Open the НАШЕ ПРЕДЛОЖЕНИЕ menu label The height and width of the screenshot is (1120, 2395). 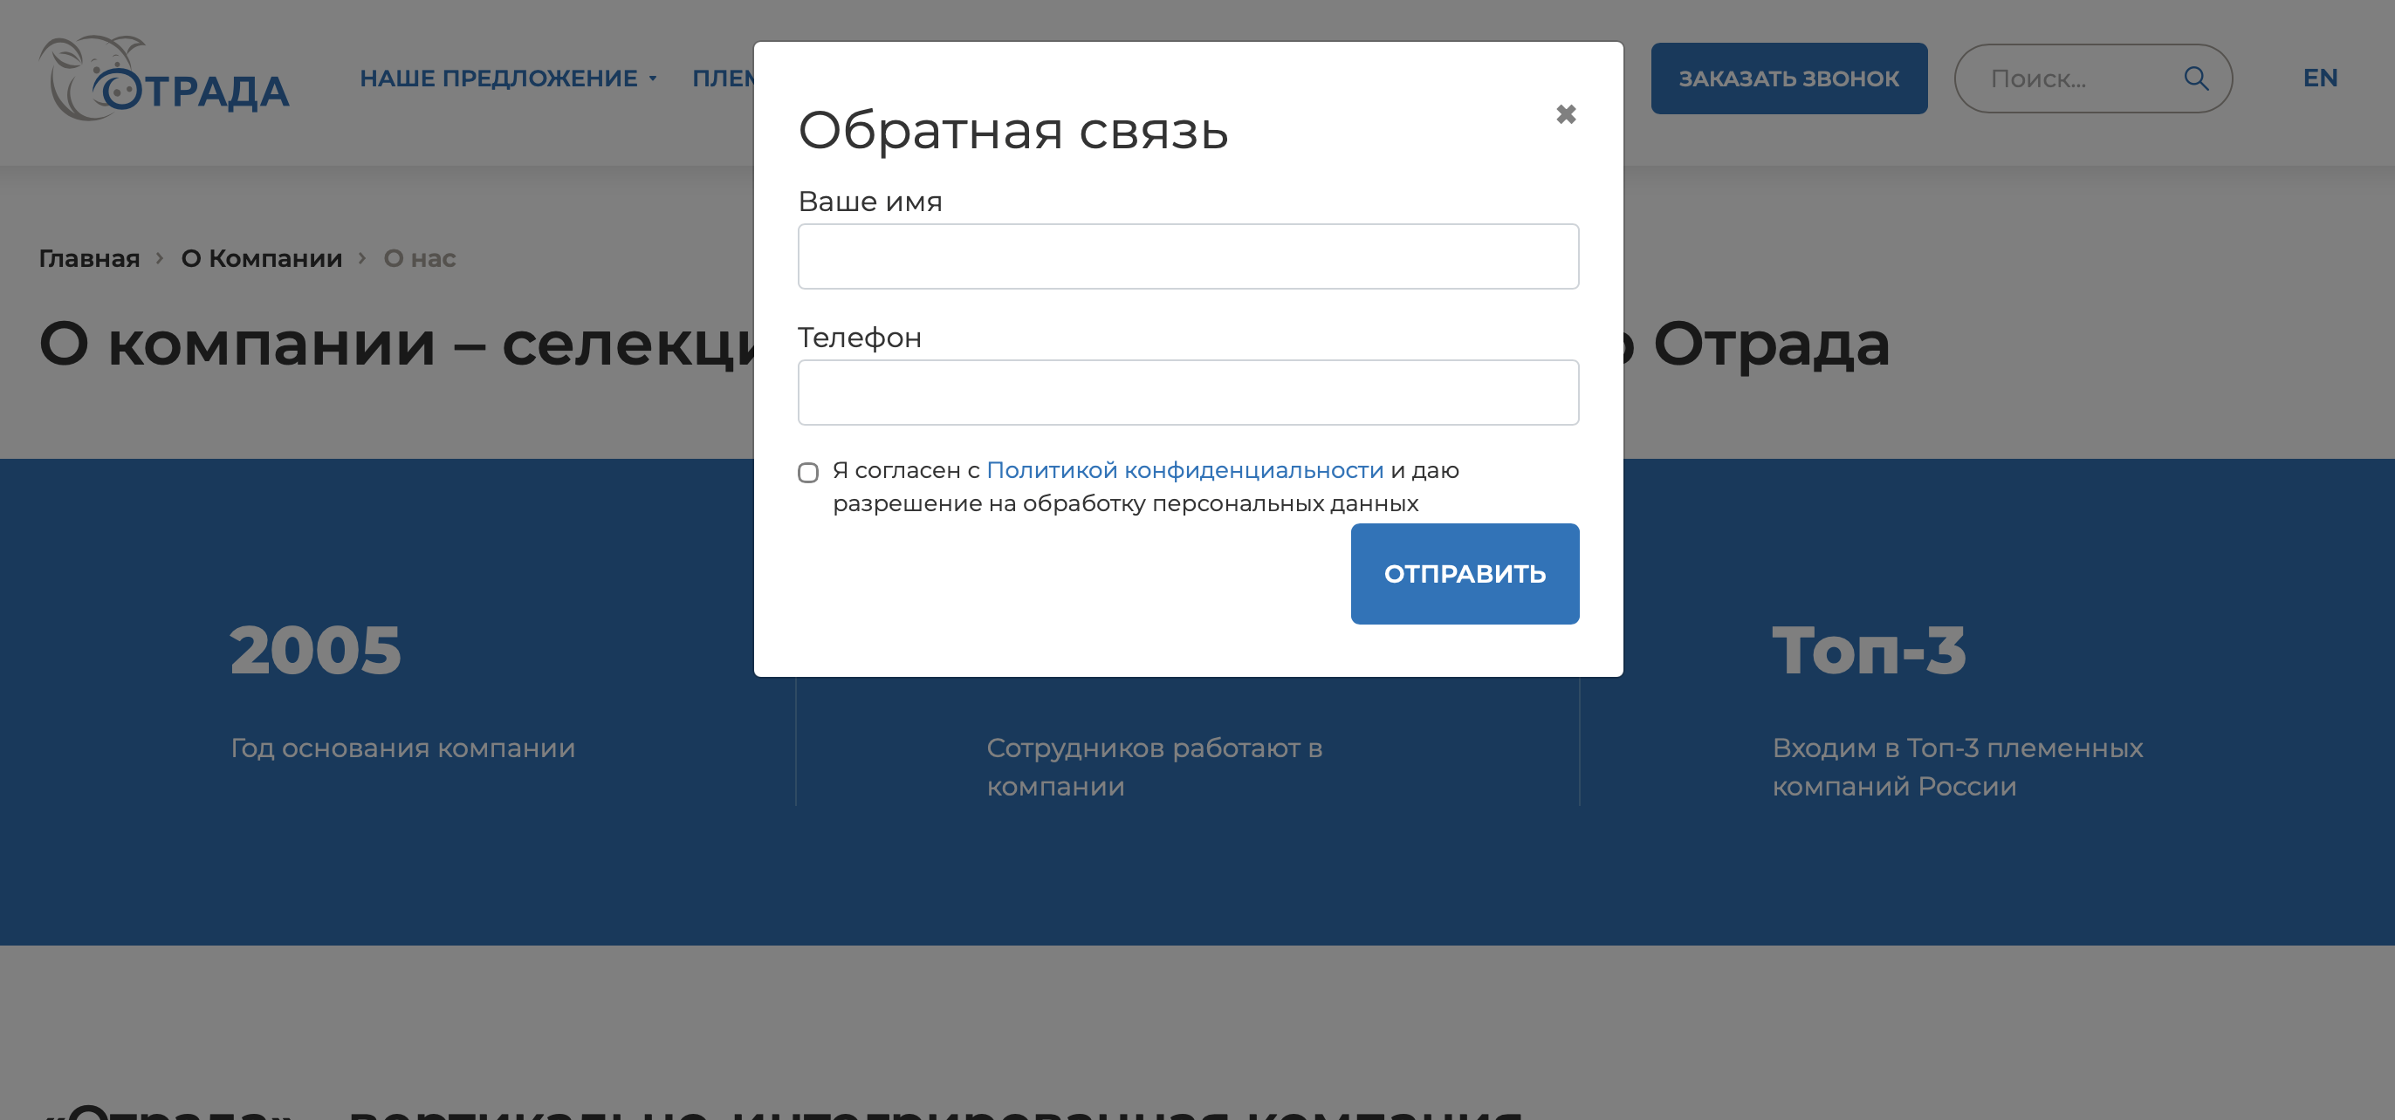pyautogui.click(x=498, y=79)
